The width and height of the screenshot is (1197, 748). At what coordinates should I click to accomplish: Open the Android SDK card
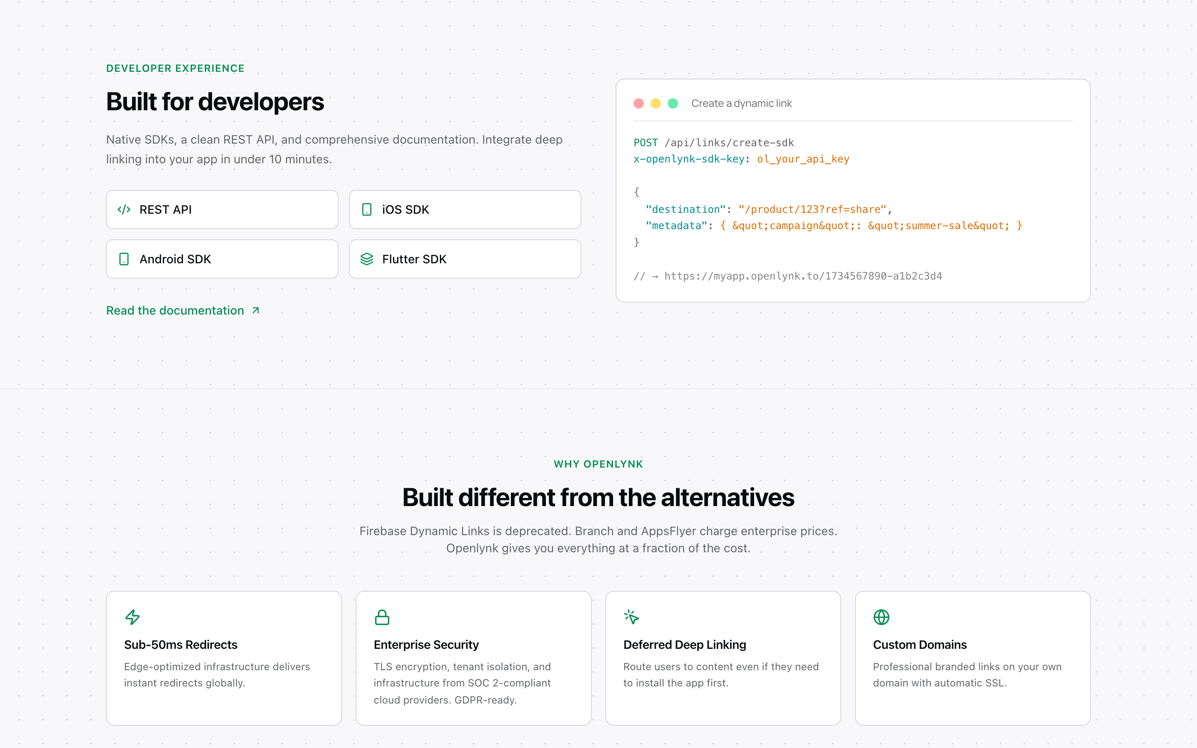[x=222, y=259]
